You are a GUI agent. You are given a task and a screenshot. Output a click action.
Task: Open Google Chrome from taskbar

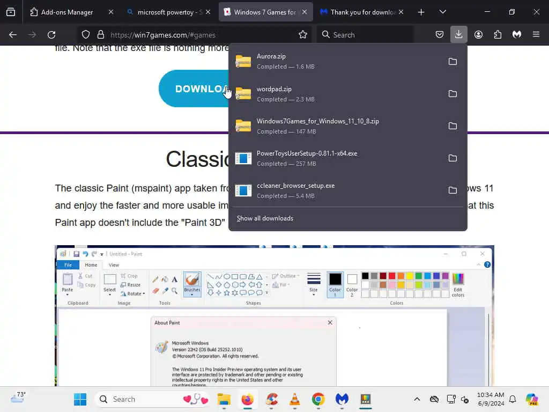coord(318,399)
